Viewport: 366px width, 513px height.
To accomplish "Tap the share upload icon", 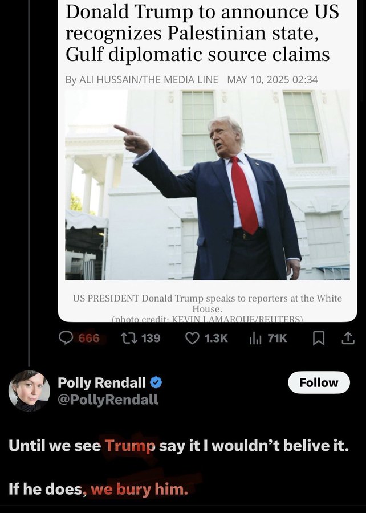I will 348,338.
